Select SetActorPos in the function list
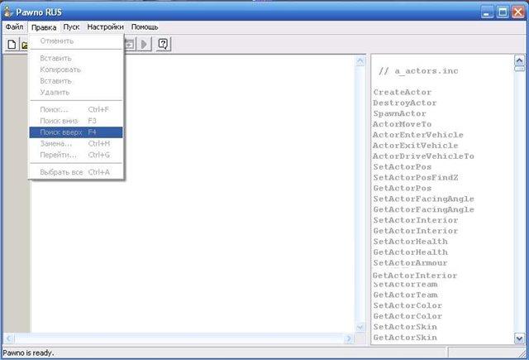This screenshot has height=360, width=529. point(403,167)
